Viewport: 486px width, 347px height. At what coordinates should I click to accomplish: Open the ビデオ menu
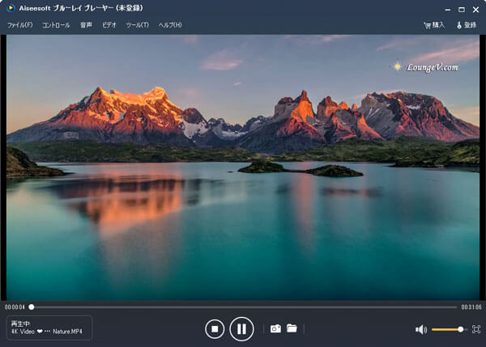[109, 25]
